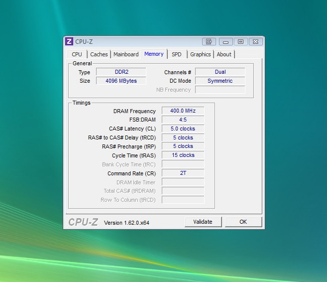Open the SPD tab
327x282 pixels.
click(176, 54)
